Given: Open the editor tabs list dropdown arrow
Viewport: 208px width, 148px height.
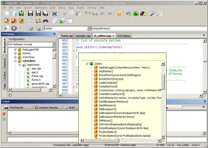Looking at the screenshot, I should tap(204, 35).
